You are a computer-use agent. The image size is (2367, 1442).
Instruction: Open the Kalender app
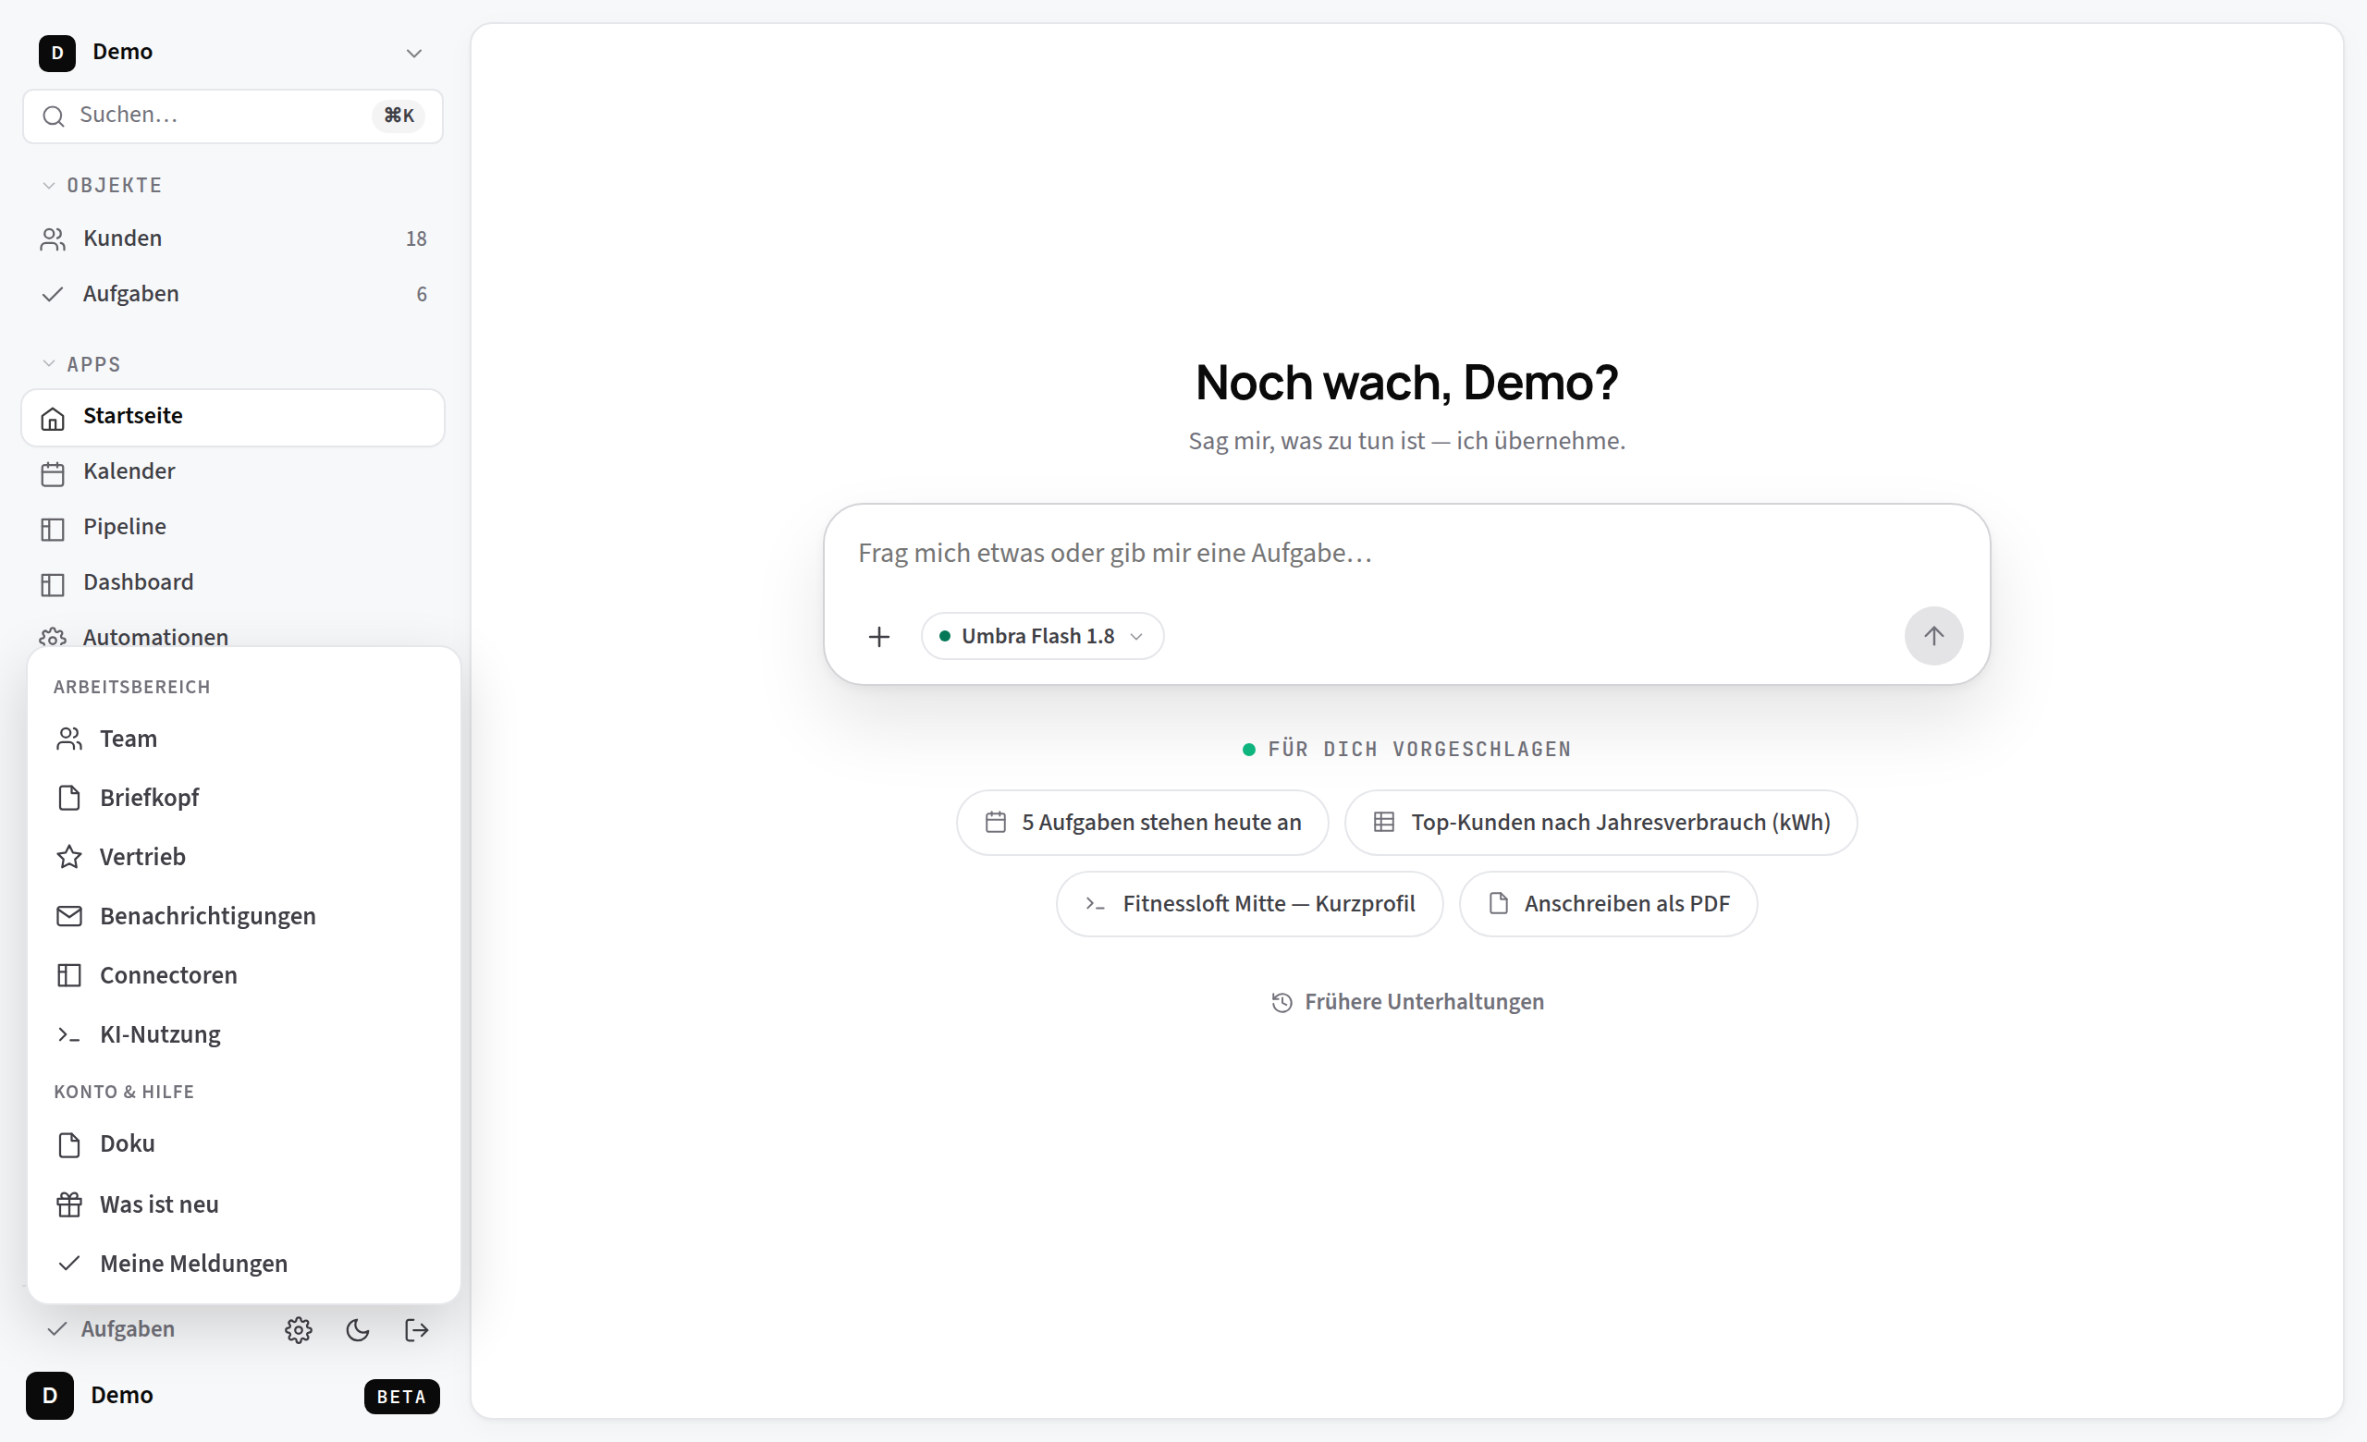click(233, 472)
